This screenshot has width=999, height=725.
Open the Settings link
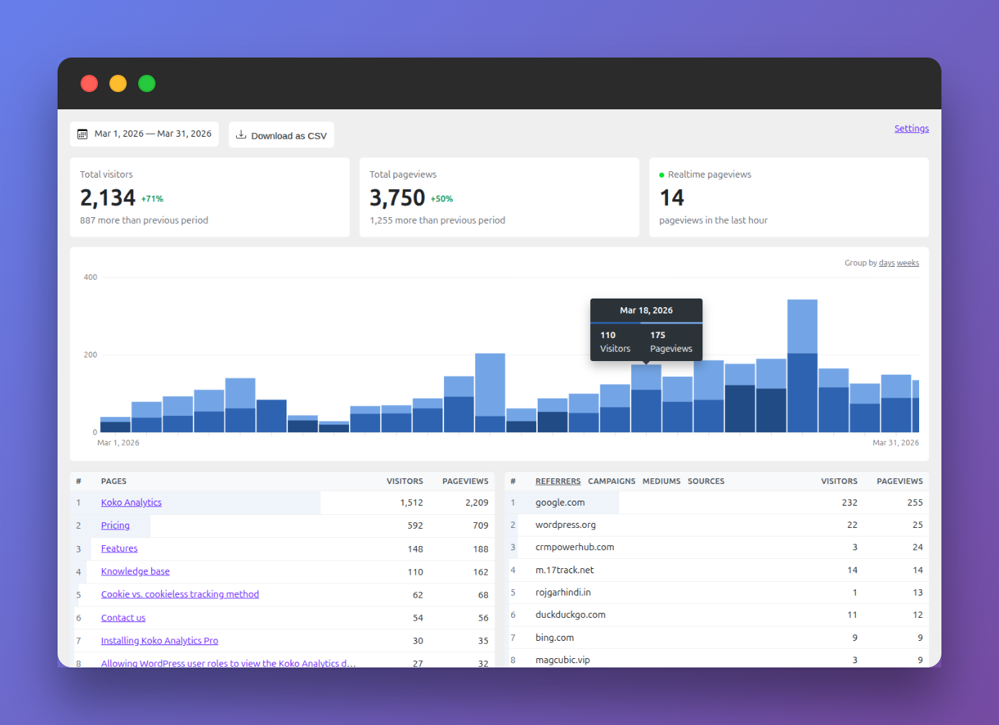point(911,129)
